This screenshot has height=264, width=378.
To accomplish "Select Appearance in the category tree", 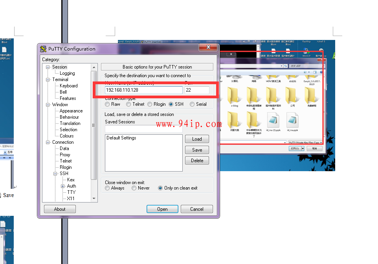I will [71, 111].
